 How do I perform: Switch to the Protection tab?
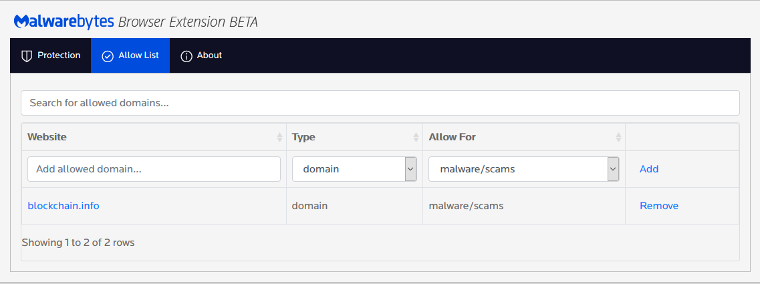click(x=51, y=55)
